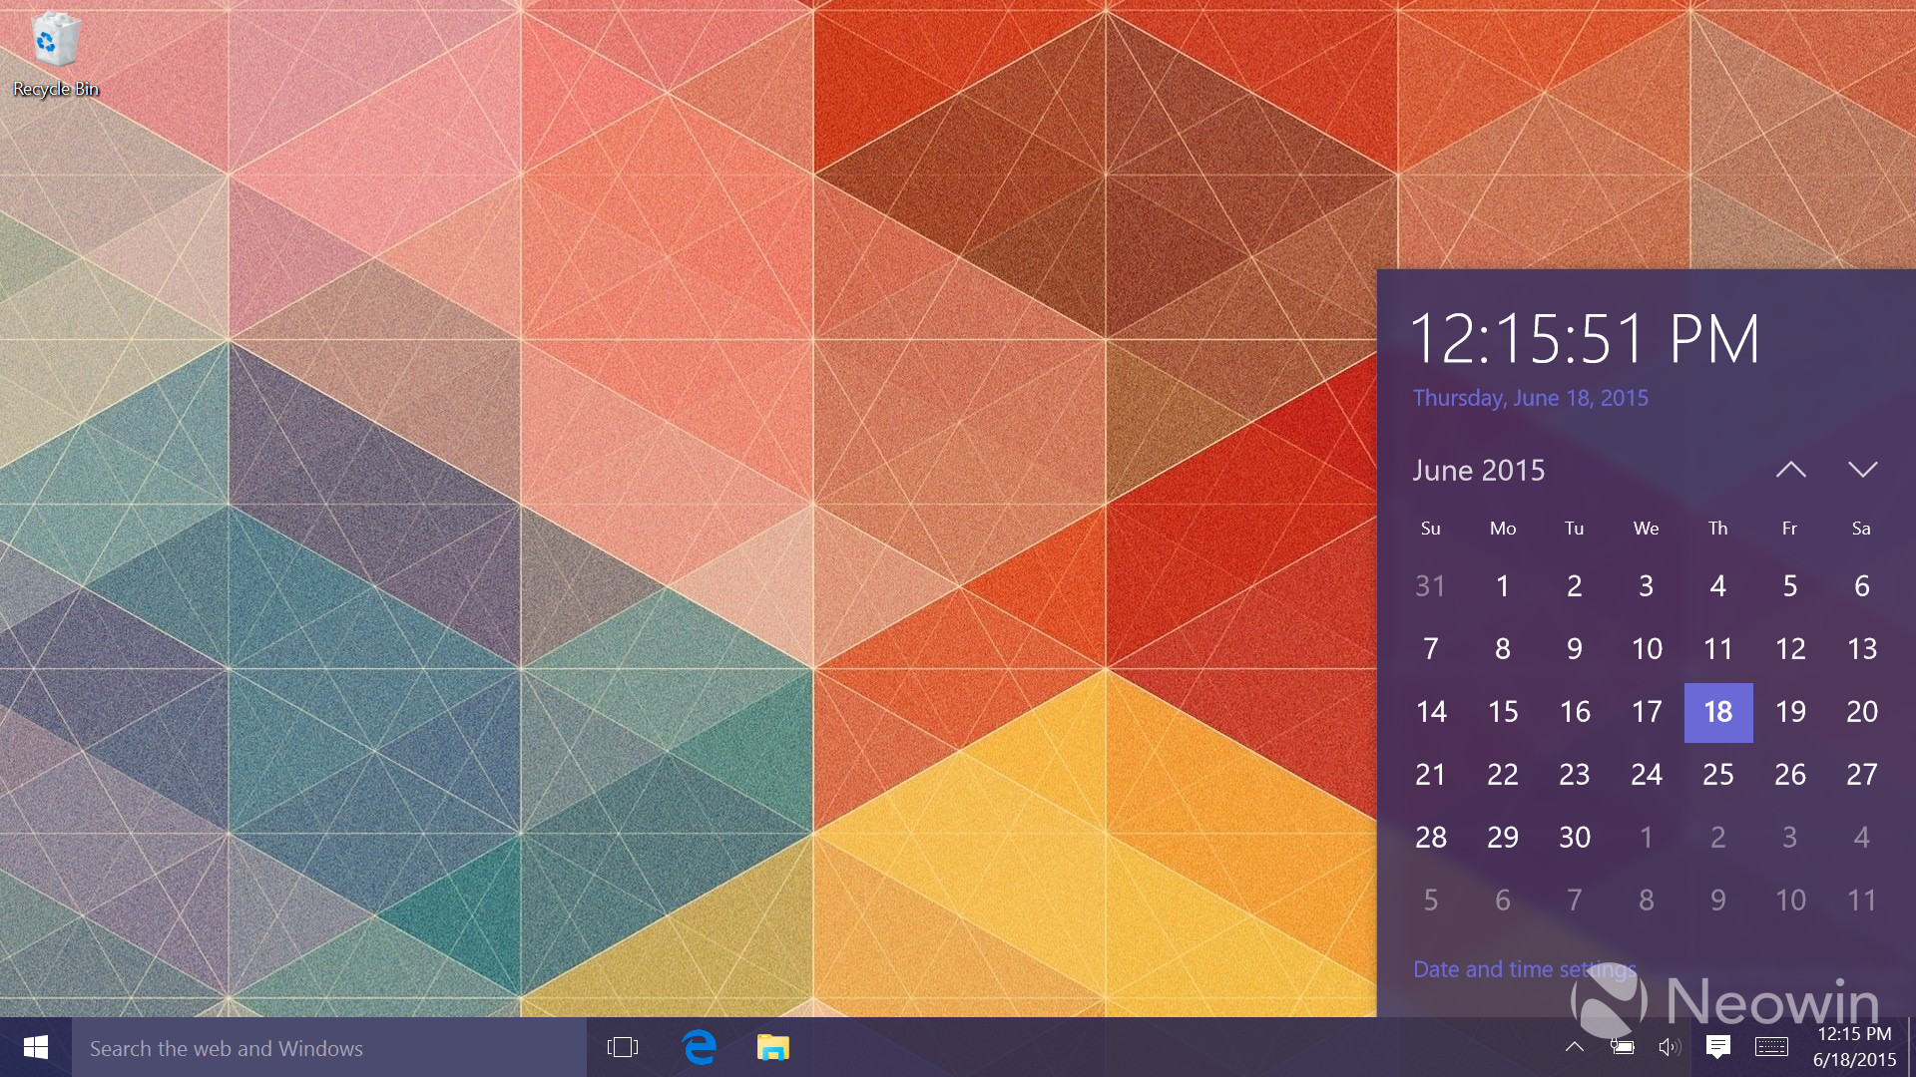Click the Show Desktop strip beside the clock
Image resolution: width=1916 pixels, height=1077 pixels.
(x=1912, y=1047)
